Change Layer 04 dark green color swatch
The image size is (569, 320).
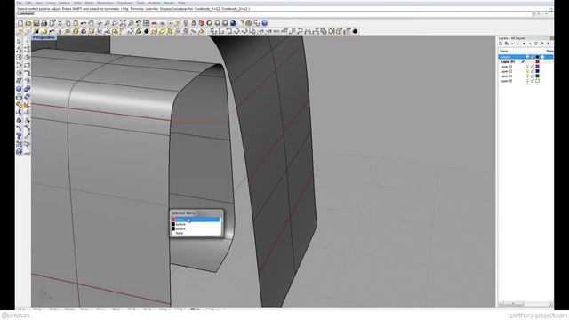pos(537,76)
